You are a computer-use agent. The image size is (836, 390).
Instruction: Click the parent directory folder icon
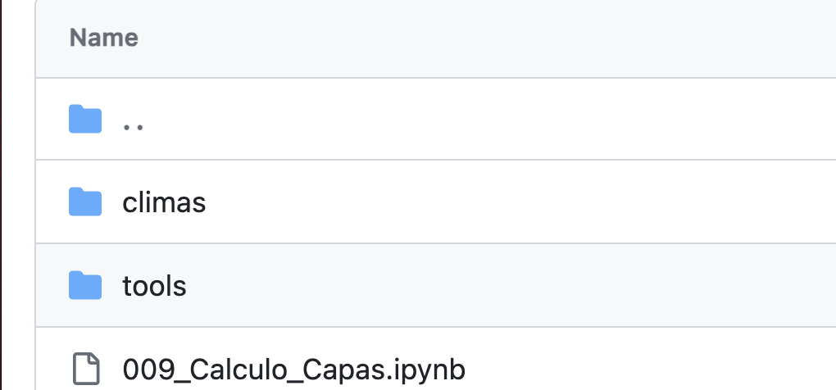pyautogui.click(x=85, y=119)
